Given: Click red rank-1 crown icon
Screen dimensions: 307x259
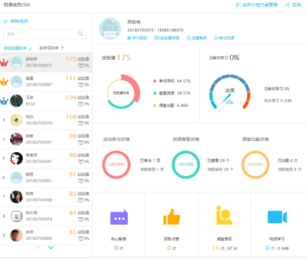Looking at the screenshot, I should click(4, 62).
